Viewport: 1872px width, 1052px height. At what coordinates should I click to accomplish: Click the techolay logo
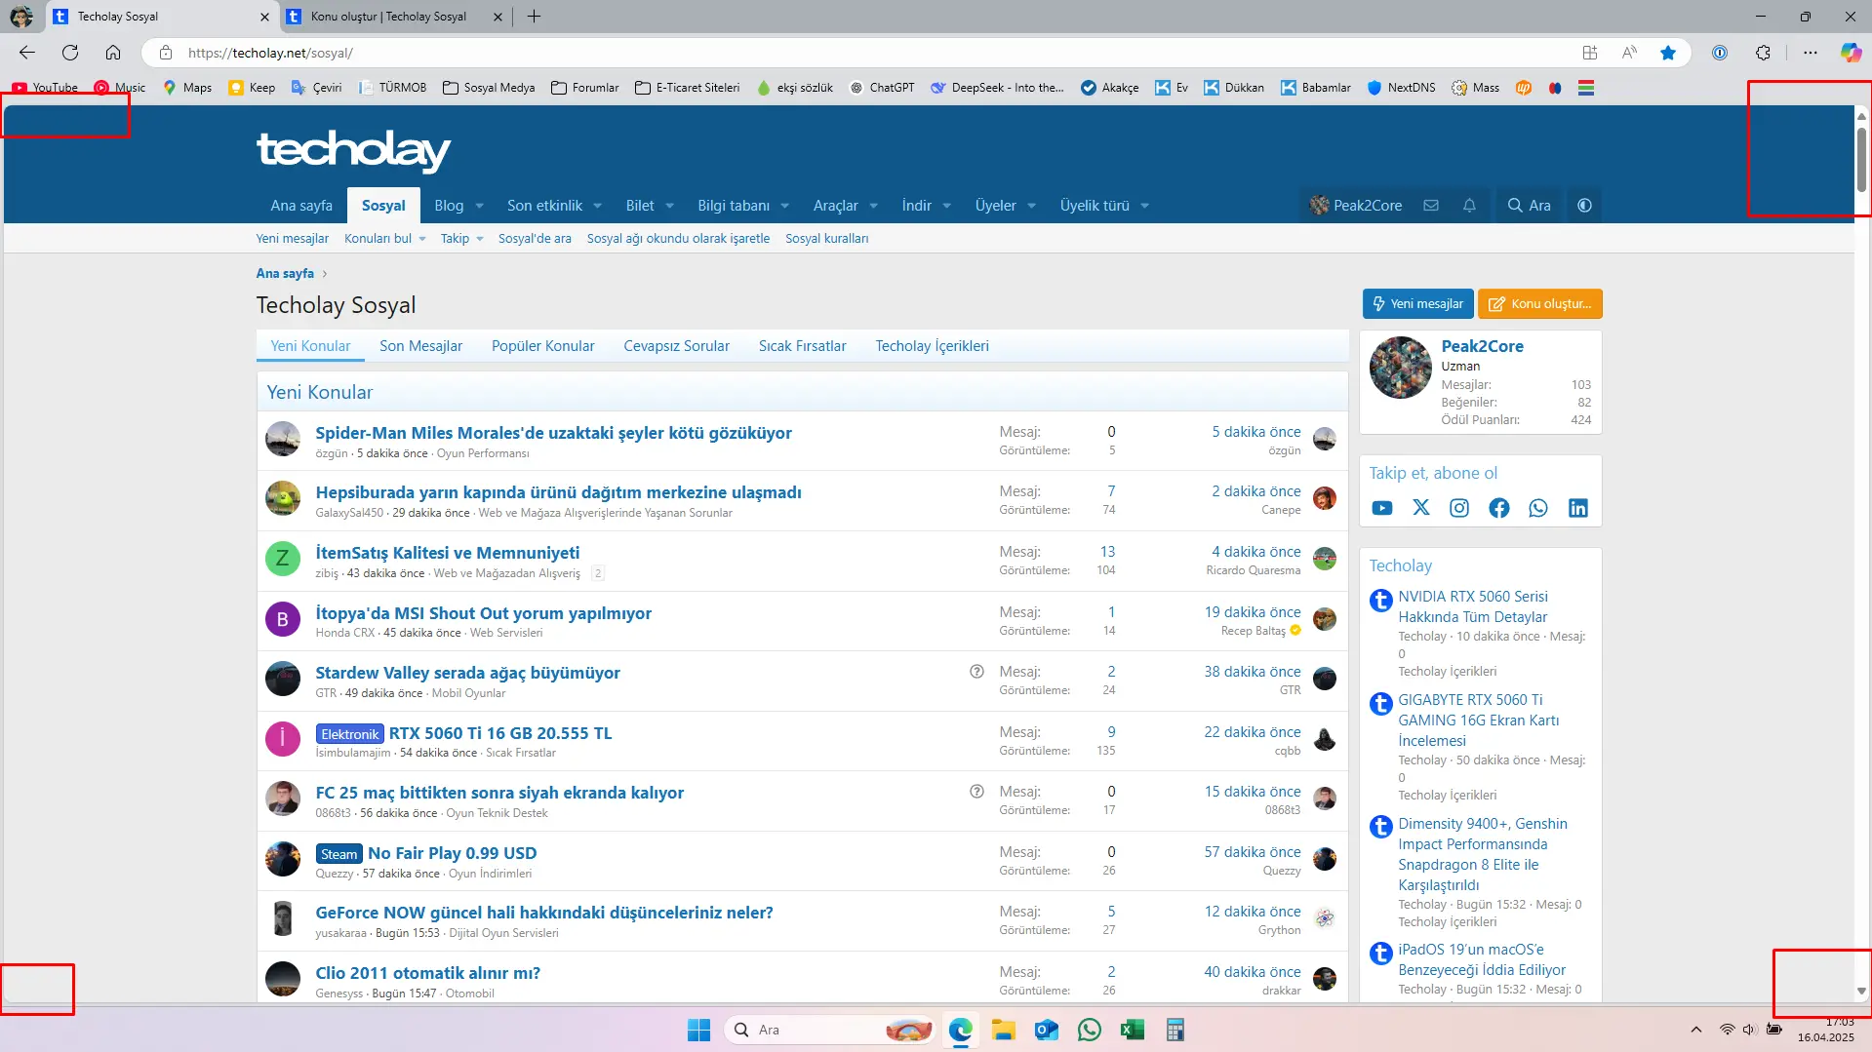click(x=353, y=150)
